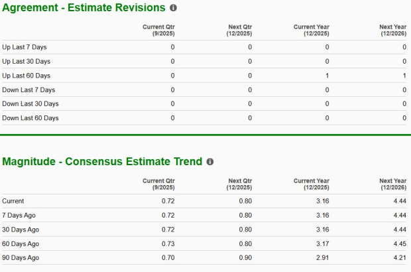The image size is (411, 272).
Task: Click the Current row label in Magnitude table
Action: [x=13, y=201]
